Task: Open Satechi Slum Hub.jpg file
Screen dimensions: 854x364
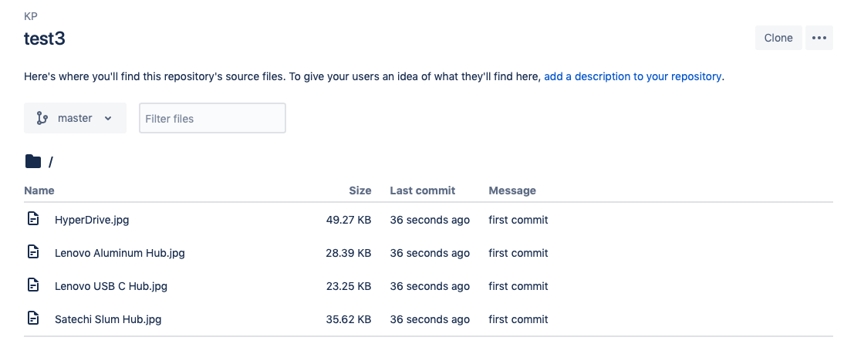Action: pyautogui.click(x=108, y=319)
